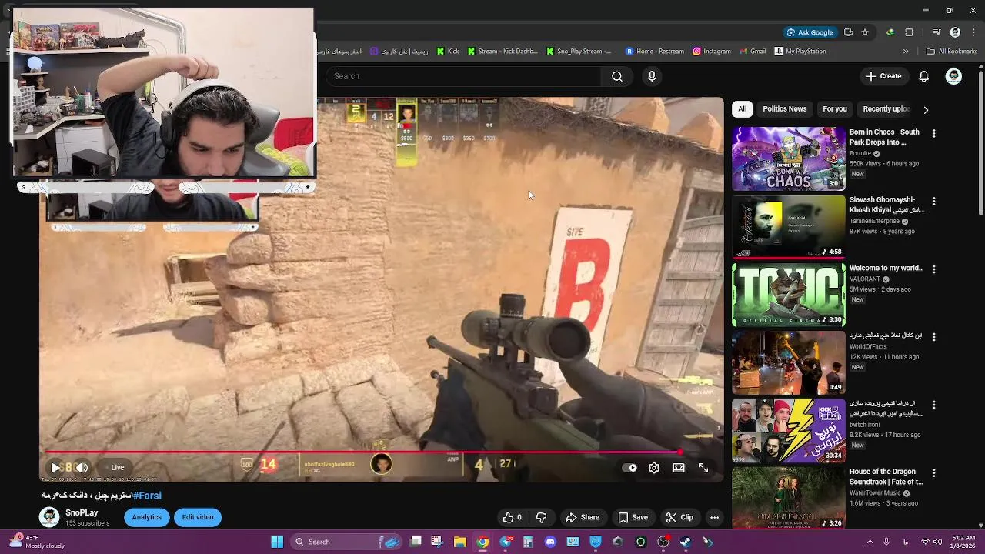Open the Chrome extensions puzzle icon
The width and height of the screenshot is (985, 554).
[910, 32]
